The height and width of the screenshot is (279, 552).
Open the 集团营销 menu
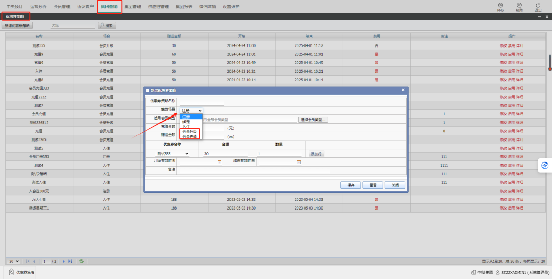[x=109, y=6]
